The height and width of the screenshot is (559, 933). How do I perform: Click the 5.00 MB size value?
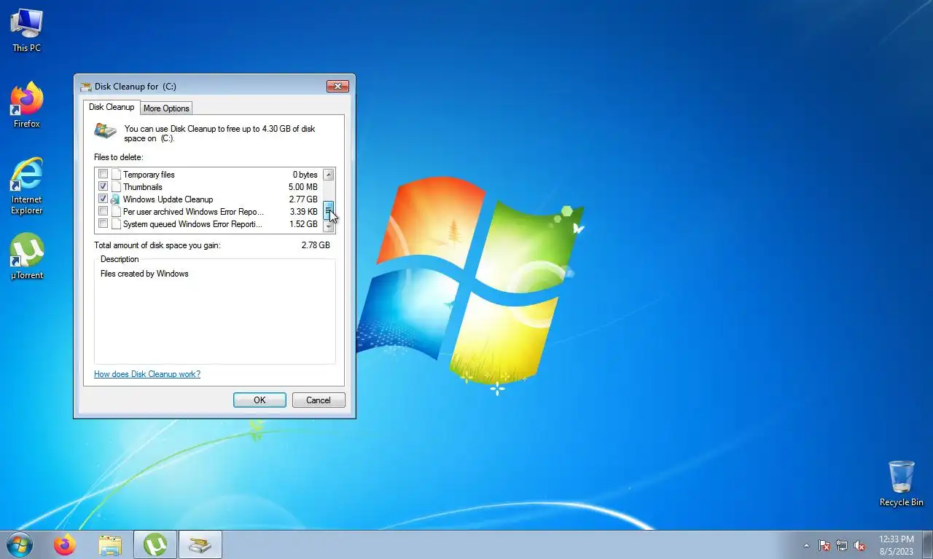(x=303, y=187)
